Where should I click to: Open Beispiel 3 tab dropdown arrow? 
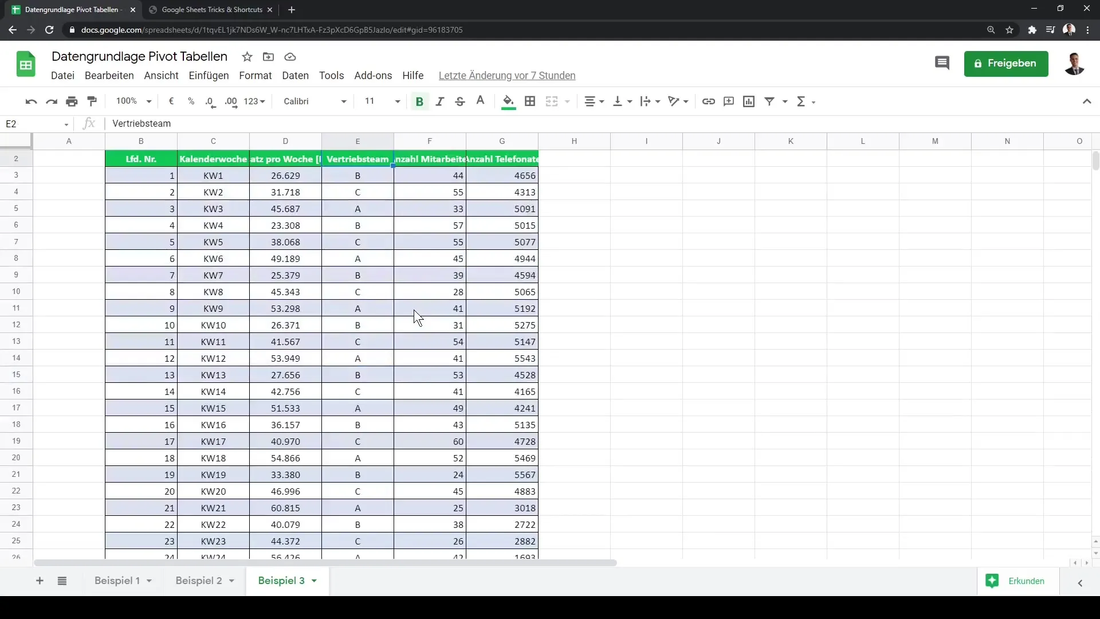[x=315, y=581]
